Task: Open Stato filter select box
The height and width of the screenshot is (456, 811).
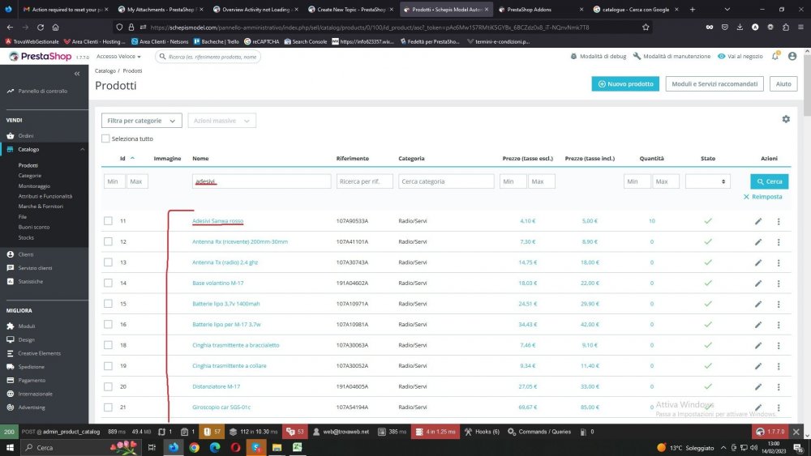Action: tap(707, 181)
